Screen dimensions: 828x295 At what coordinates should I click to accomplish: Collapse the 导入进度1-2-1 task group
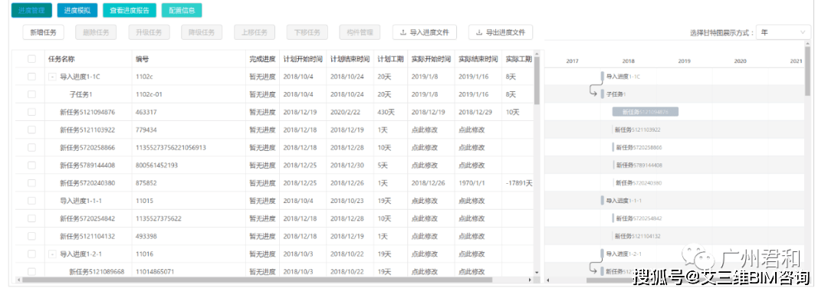pos(52,254)
